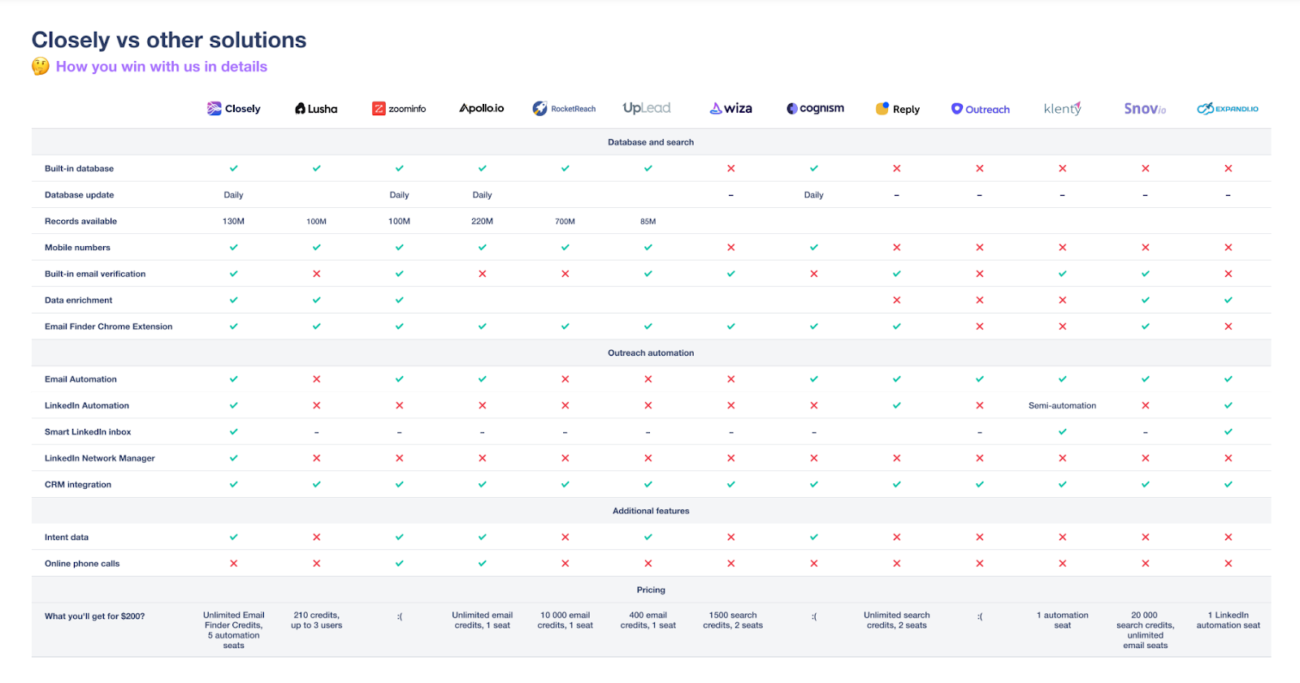Click the Reply logo

tap(898, 109)
